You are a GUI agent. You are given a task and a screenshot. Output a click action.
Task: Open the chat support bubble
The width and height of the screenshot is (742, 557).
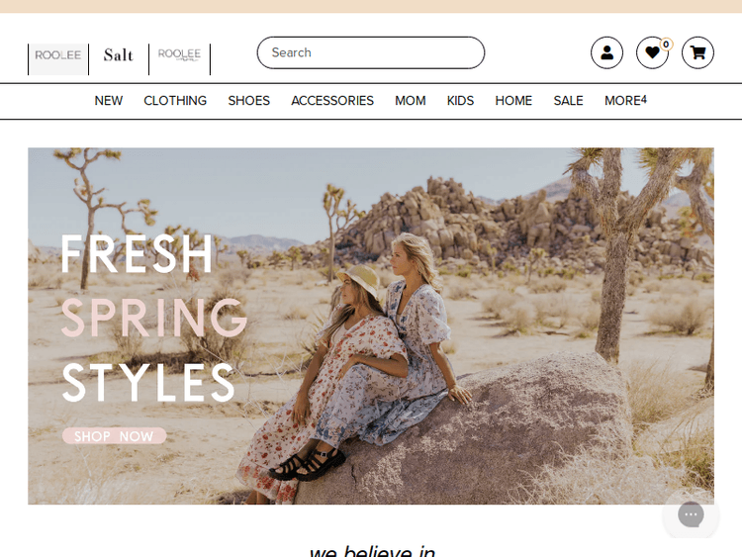pyautogui.click(x=691, y=514)
